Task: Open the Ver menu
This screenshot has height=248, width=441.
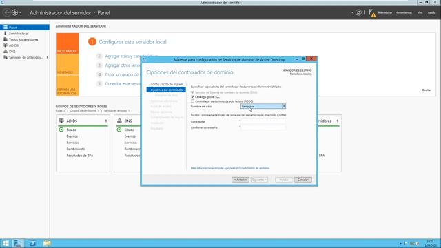Action: pos(420,12)
